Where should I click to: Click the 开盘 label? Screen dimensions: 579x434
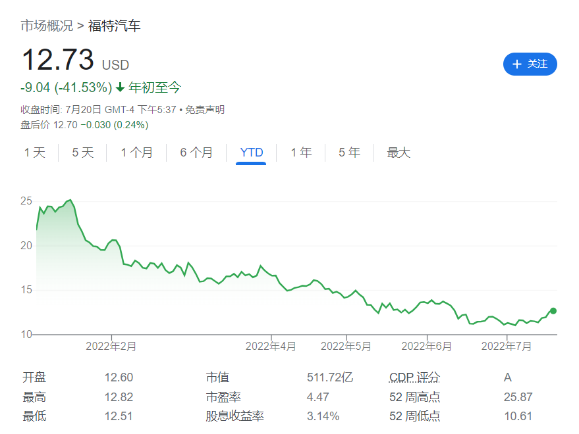pos(34,377)
